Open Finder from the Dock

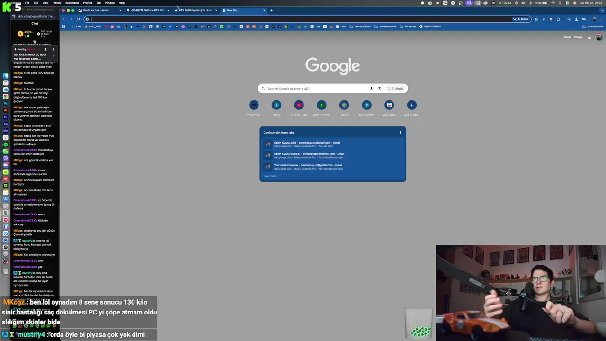coord(6,76)
